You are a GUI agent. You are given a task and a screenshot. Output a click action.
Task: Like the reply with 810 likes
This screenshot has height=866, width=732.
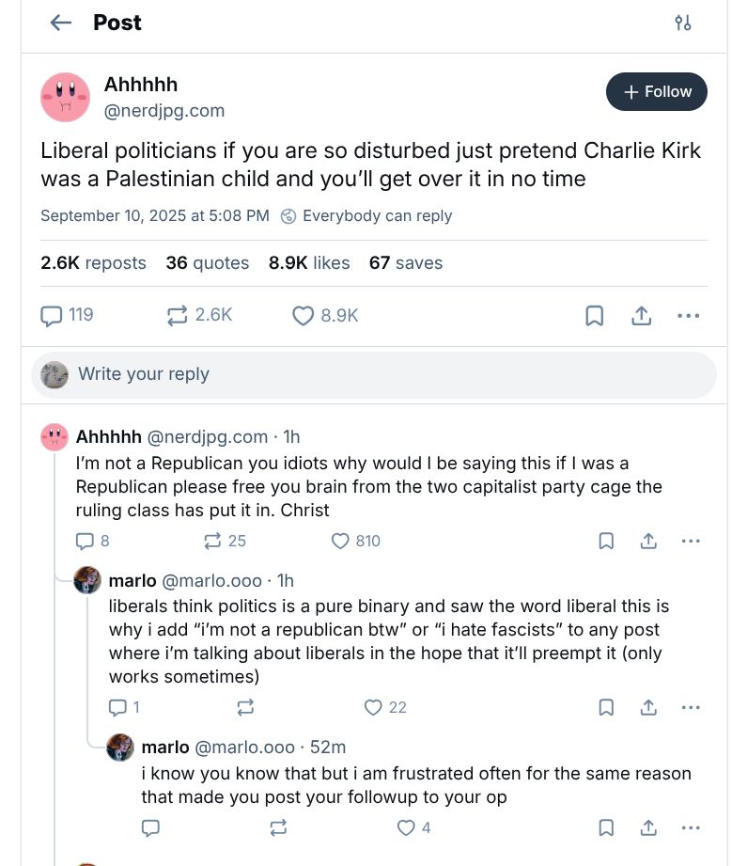pyautogui.click(x=341, y=541)
